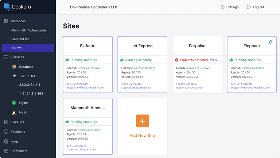The width and height of the screenshot is (280, 158).
Task: Click the Deskpro logo icon
Action: [7, 7]
